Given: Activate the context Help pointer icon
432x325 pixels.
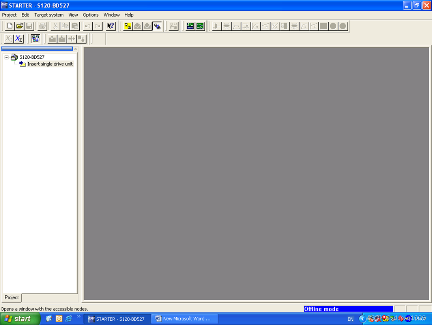Looking at the screenshot, I should point(111,26).
